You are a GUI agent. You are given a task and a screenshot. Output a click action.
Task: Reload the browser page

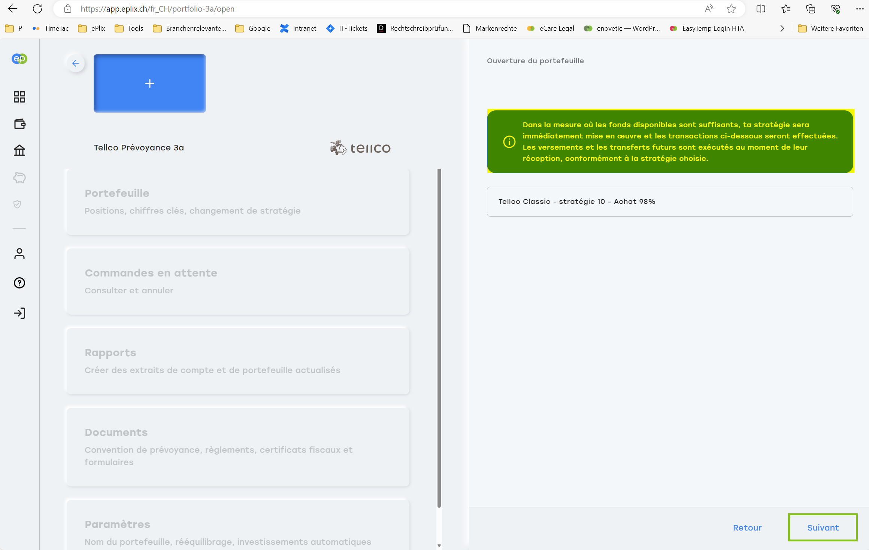coord(37,9)
